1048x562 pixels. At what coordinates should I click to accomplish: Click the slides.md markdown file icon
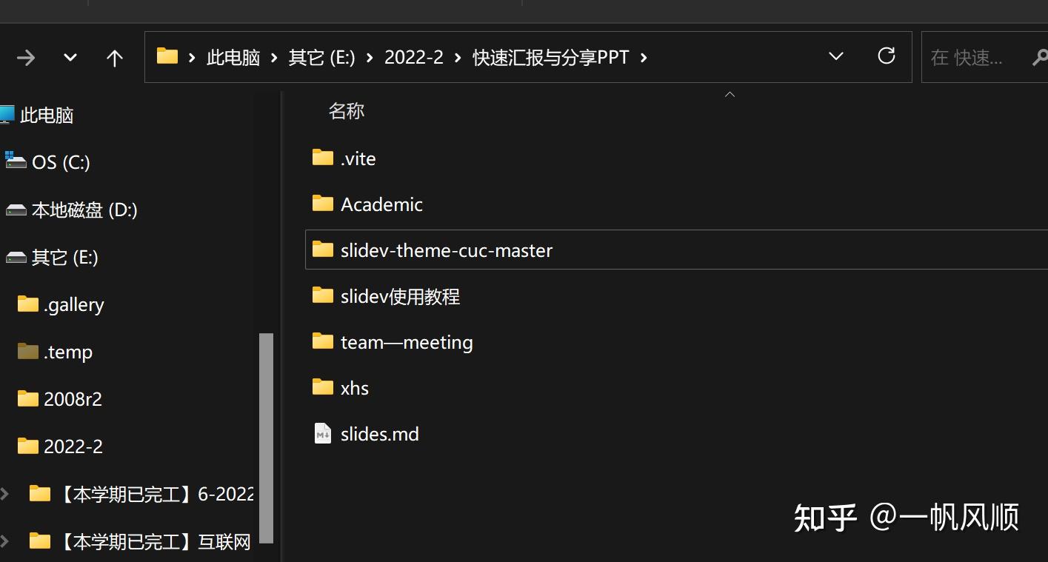321,433
